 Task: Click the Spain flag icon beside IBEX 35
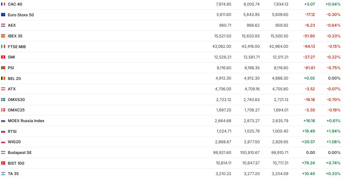click(x=3, y=36)
